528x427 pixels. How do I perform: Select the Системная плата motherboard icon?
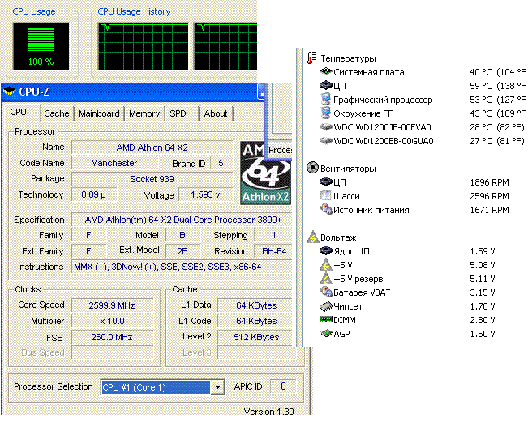[x=325, y=71]
